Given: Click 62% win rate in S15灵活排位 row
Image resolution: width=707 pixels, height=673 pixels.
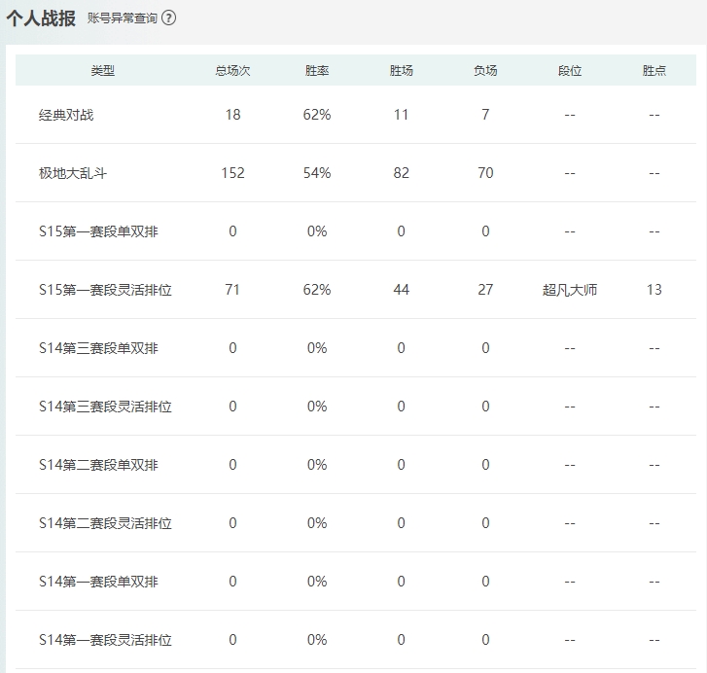Looking at the screenshot, I should tap(316, 290).
